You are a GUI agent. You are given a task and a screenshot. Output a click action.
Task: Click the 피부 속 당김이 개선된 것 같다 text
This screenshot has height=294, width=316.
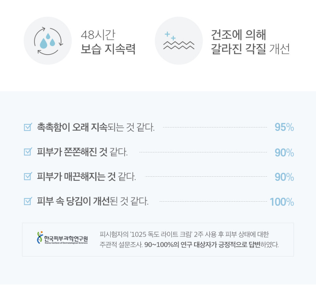[93, 201]
